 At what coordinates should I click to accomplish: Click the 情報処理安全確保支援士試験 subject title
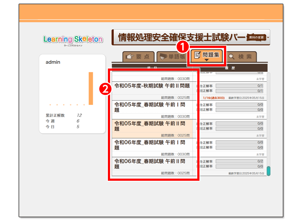tap(182, 37)
